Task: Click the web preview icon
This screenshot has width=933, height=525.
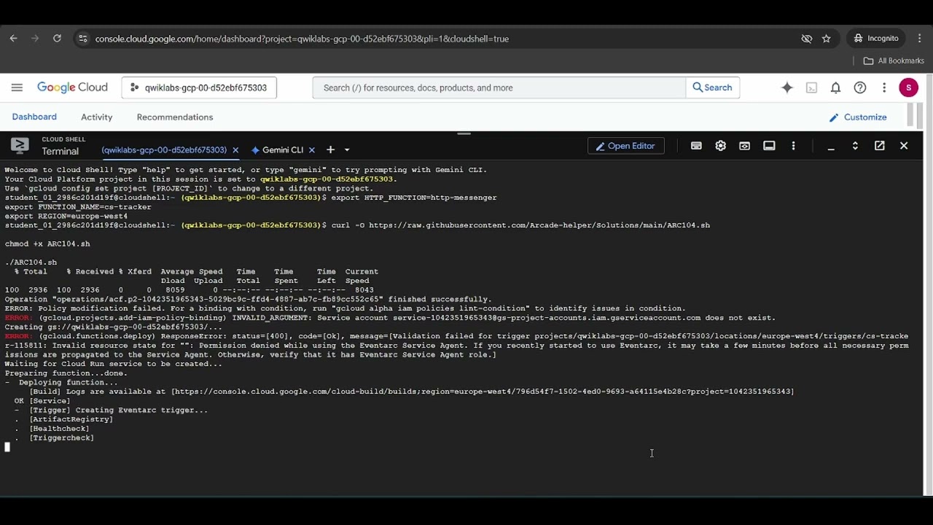Action: point(744,146)
